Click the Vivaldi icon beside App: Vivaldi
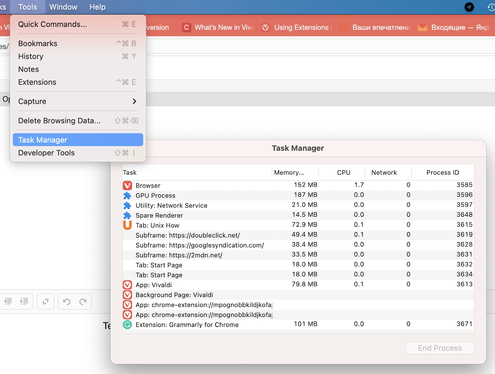 [127, 285]
